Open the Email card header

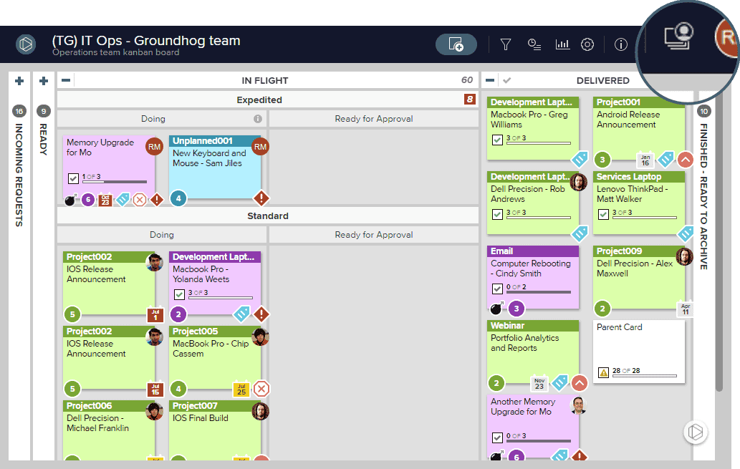533,251
